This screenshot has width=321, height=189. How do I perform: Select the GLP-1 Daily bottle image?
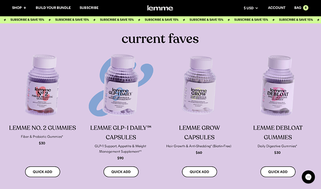tap(121, 85)
